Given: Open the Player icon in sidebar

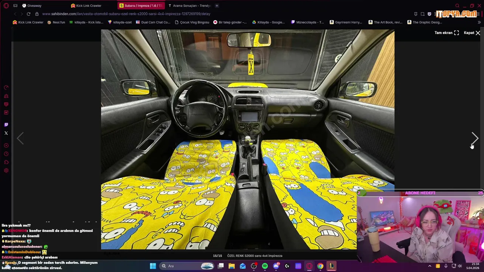Looking at the screenshot, I should pos(6,145).
